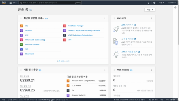Click Route 53 Application Recovery Controller icon
Viewport: 179px width, 101px height.
click(x=65, y=31)
